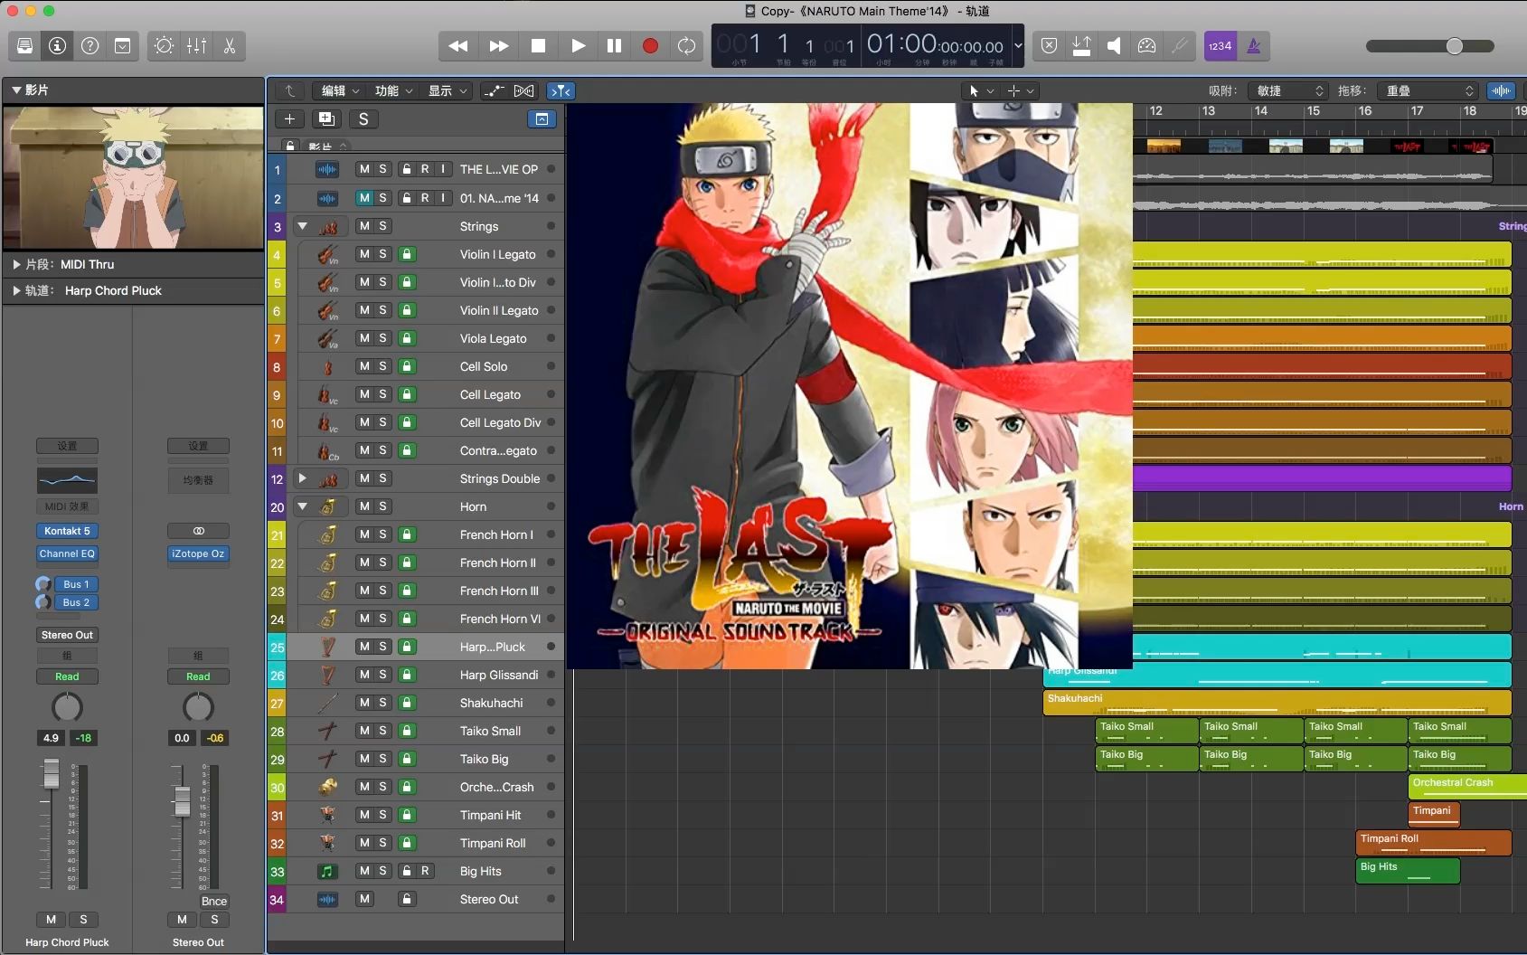The width and height of the screenshot is (1527, 955).
Task: Start playback with the Play button
Action: point(578,46)
